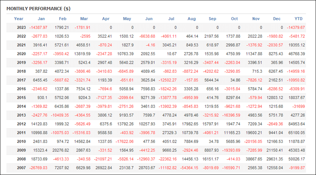Click the Apr column header
The width and height of the screenshot is (316, 175).
pyautogui.click(x=106, y=19)
